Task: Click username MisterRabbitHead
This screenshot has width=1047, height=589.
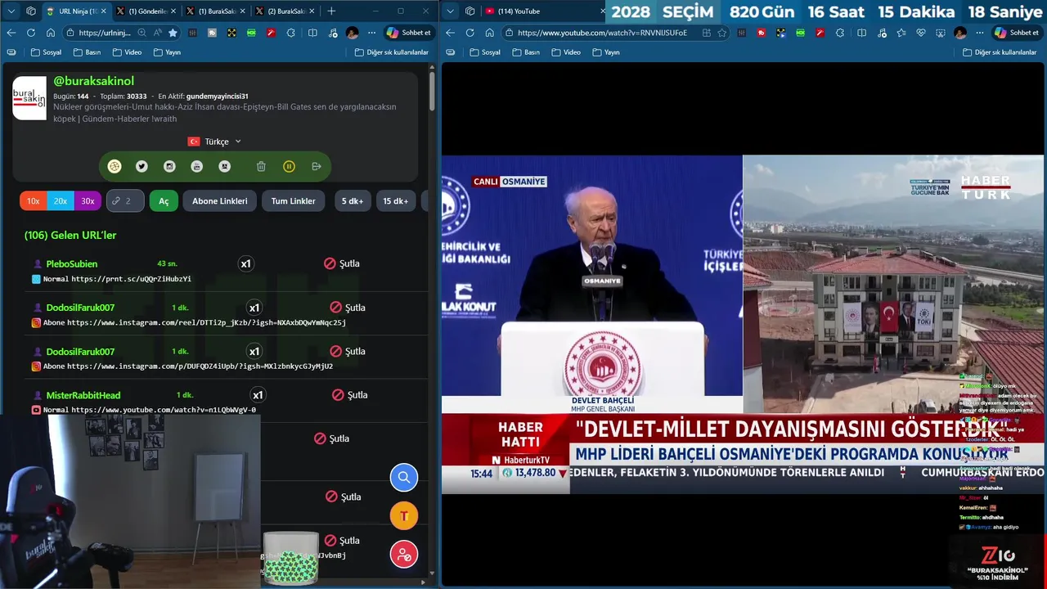Action: pos(83,395)
